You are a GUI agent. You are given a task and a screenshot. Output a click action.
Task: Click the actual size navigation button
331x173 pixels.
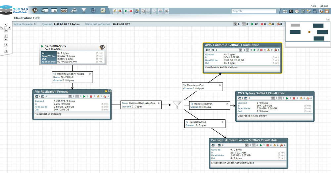(6, 51)
